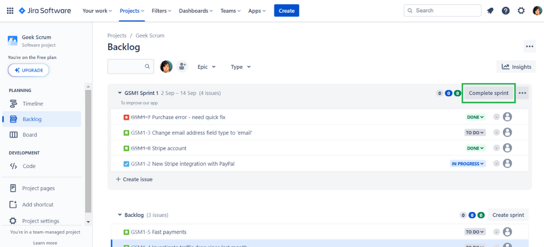Open the notifications bell icon

point(490,11)
